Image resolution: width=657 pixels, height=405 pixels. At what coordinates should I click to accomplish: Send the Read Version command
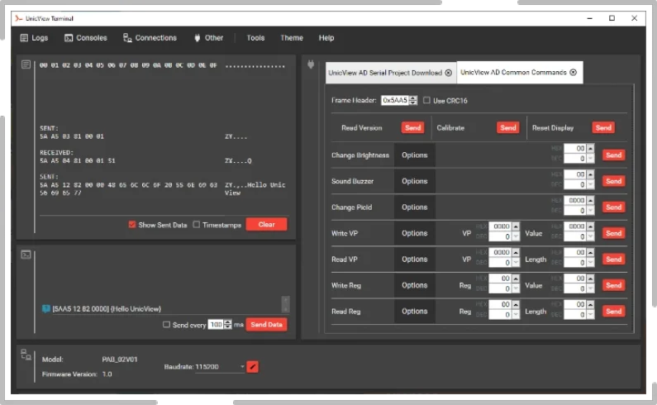pos(412,127)
